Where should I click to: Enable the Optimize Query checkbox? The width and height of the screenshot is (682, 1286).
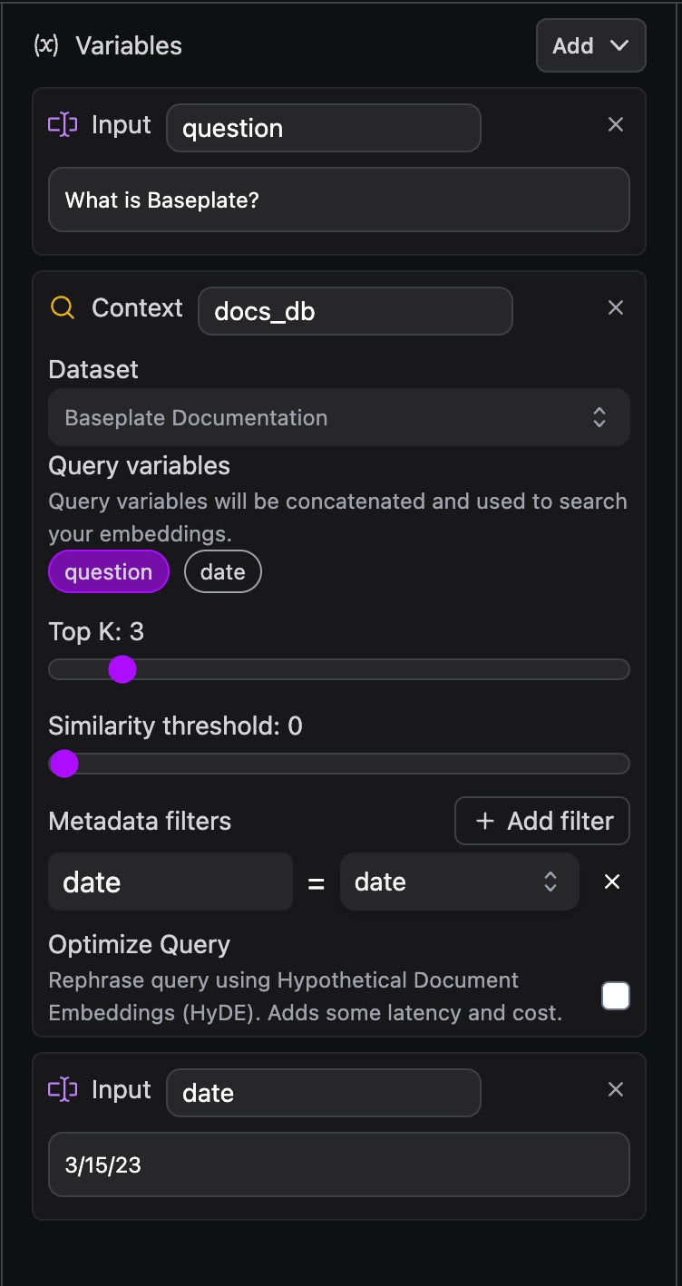pos(616,997)
